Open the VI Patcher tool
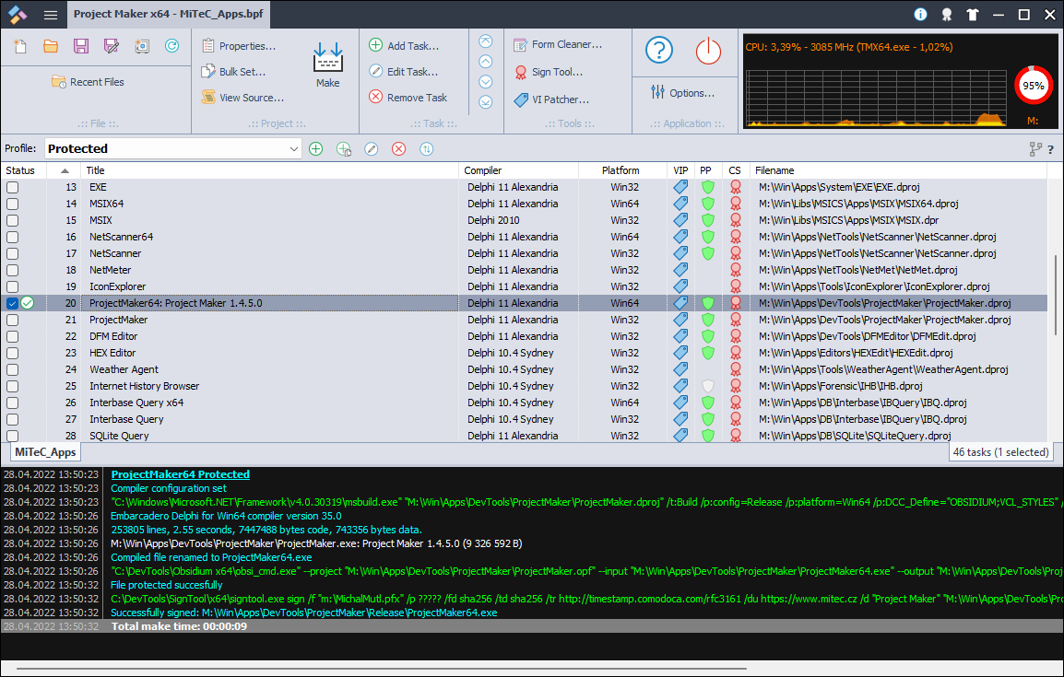The height and width of the screenshot is (677, 1064). pos(551,99)
